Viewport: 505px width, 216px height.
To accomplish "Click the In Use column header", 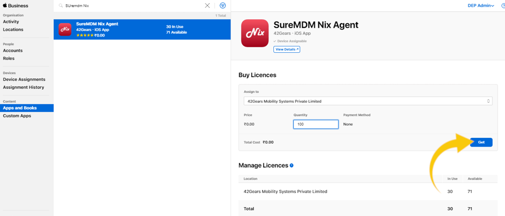I will (452, 179).
